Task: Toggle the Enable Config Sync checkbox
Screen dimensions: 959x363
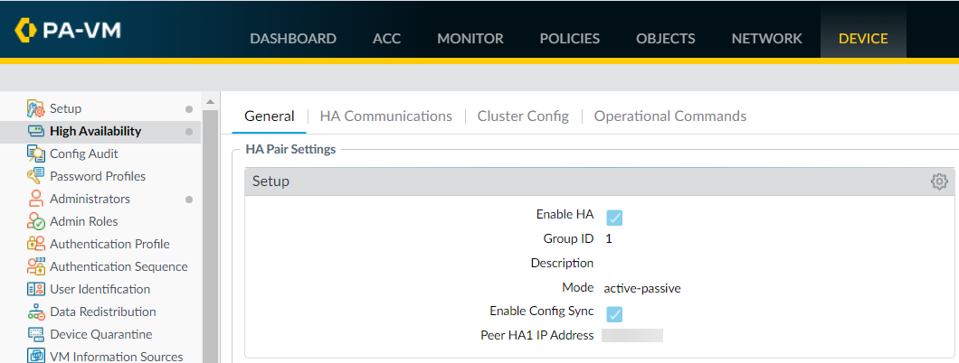Action: pyautogui.click(x=614, y=313)
